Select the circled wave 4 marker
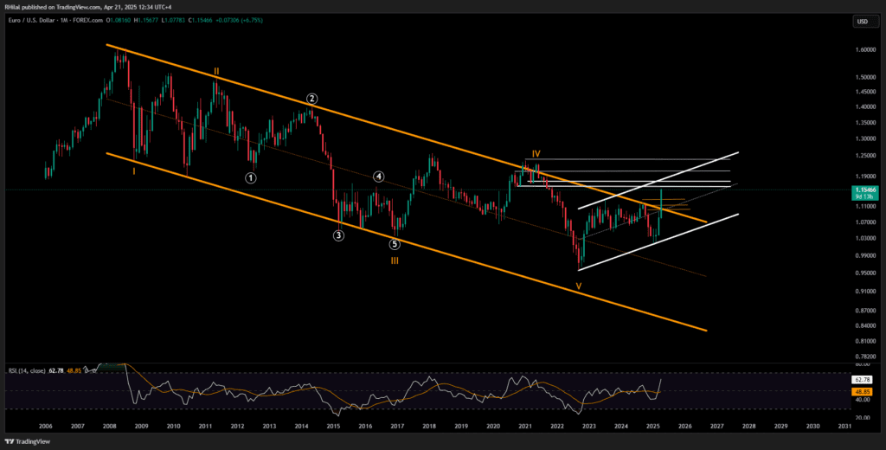 point(379,177)
